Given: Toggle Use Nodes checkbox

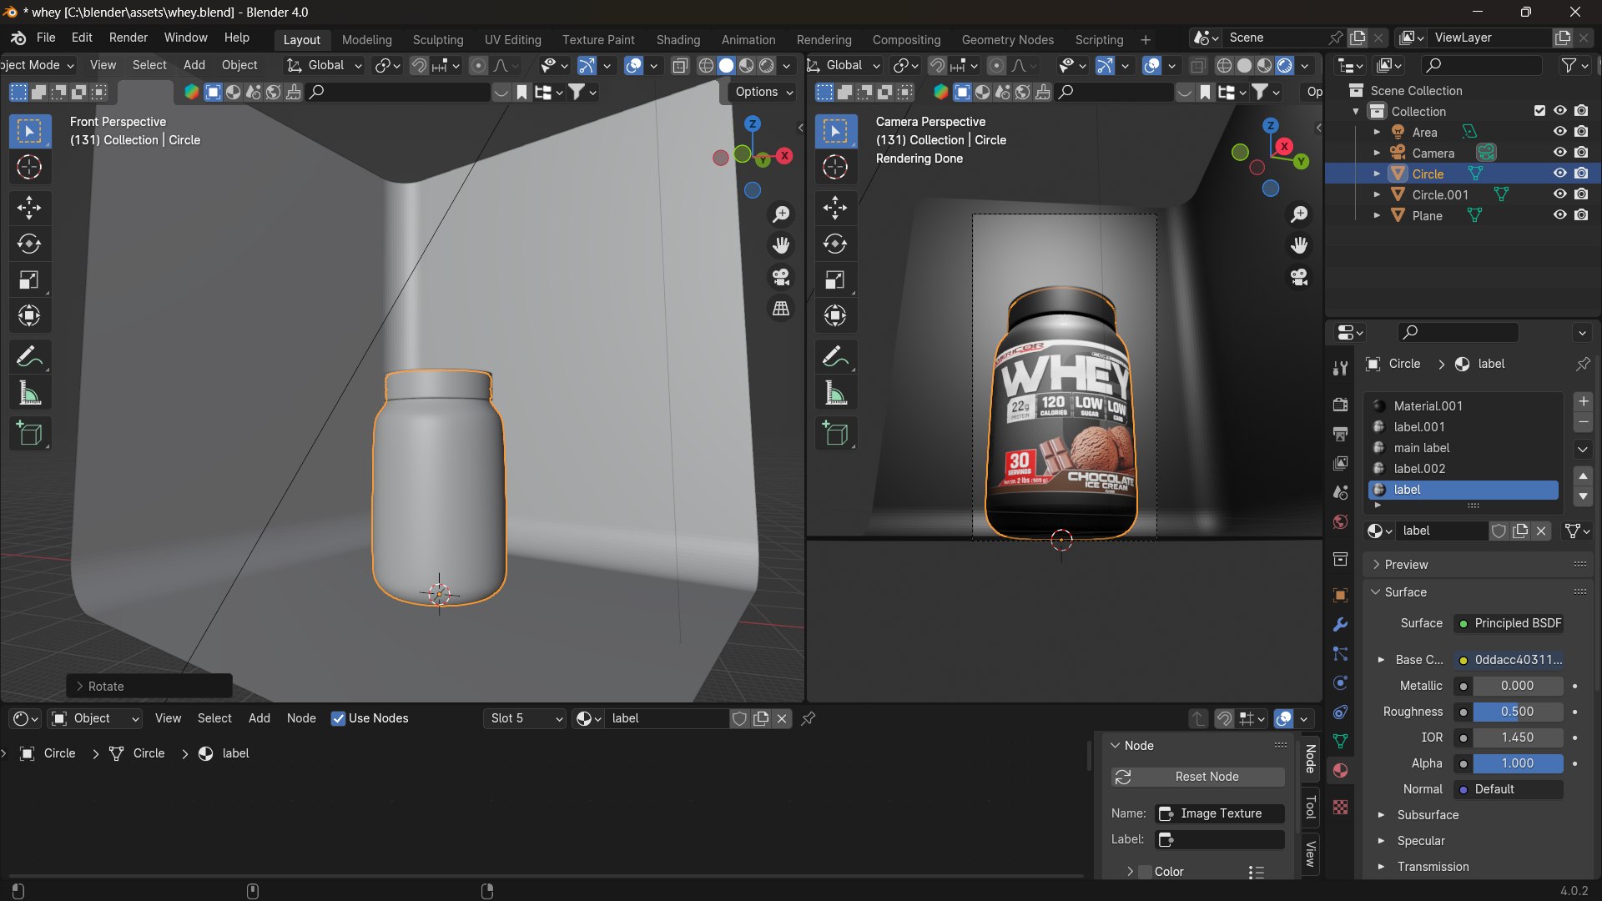Looking at the screenshot, I should [338, 718].
